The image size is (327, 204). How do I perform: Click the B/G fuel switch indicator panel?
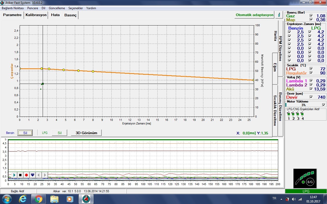click(x=305, y=178)
